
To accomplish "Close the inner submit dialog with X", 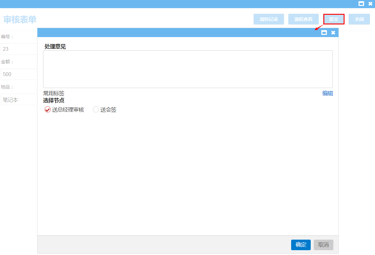I will tap(333, 33).
